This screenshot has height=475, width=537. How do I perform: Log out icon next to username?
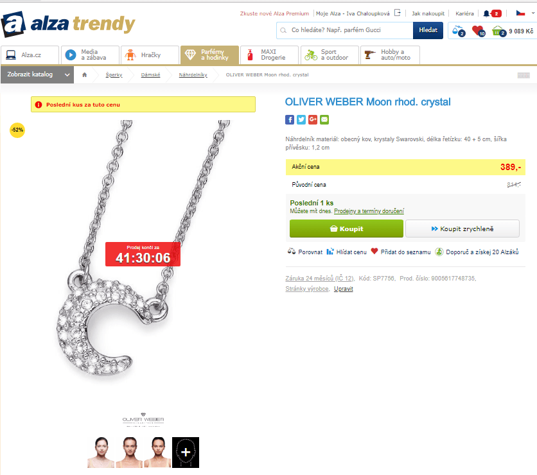397,13
